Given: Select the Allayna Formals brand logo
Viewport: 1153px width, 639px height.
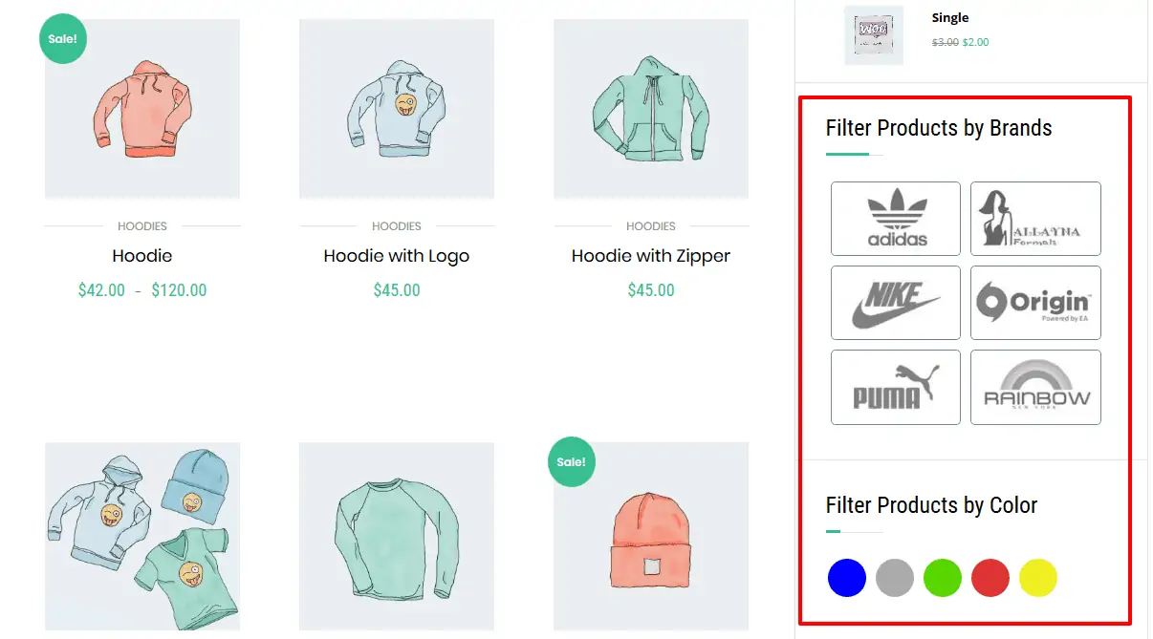Looking at the screenshot, I should tap(1035, 219).
